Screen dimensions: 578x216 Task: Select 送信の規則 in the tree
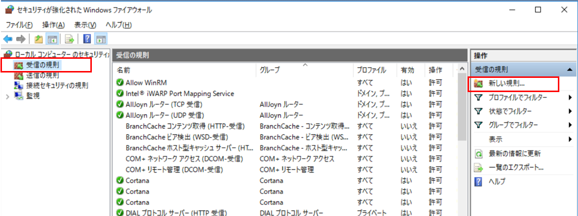42,75
